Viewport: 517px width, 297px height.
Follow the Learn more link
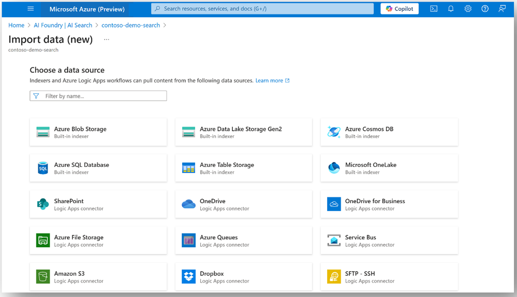click(269, 81)
